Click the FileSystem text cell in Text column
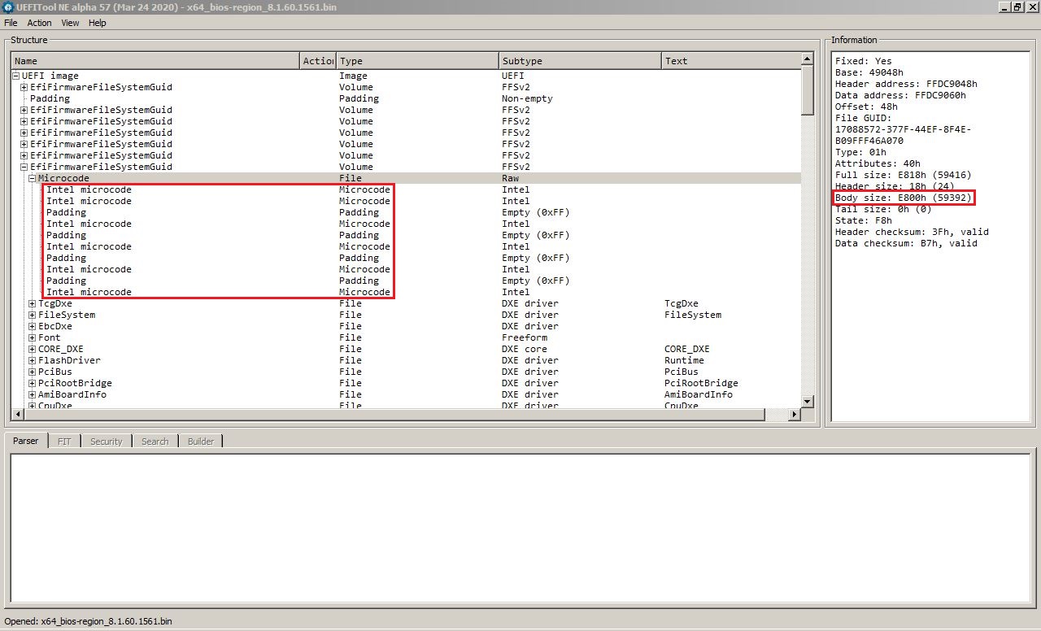Image resolution: width=1041 pixels, height=631 pixels. pyautogui.click(x=692, y=315)
